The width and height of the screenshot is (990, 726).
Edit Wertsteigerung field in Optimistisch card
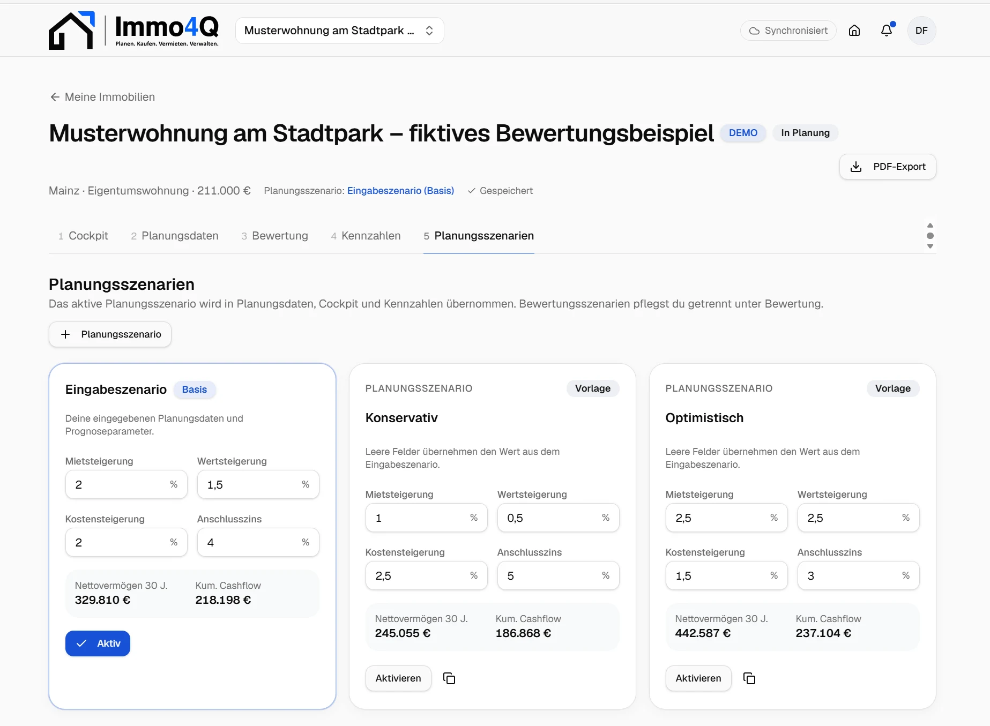click(x=859, y=518)
